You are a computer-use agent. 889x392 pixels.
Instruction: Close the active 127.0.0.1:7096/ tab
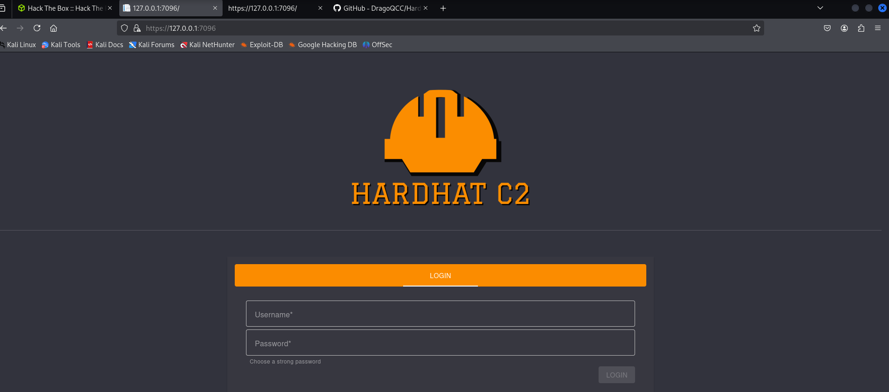(x=215, y=8)
